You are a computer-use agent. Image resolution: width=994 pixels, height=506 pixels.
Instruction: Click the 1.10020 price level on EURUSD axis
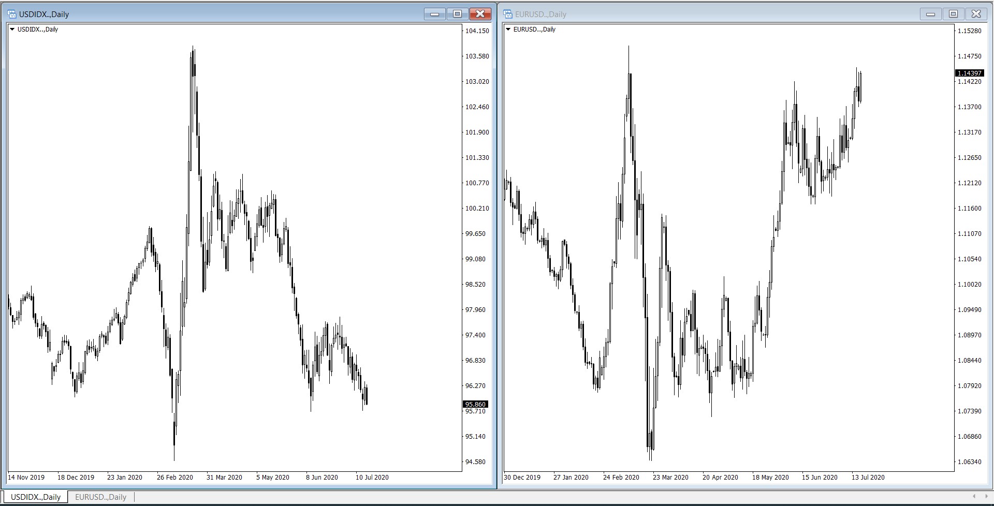pyautogui.click(x=969, y=285)
